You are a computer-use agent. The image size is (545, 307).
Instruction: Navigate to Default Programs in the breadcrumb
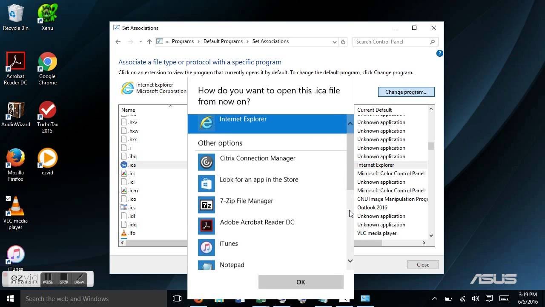coord(223,41)
